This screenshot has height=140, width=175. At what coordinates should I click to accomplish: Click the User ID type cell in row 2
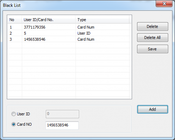(84, 33)
